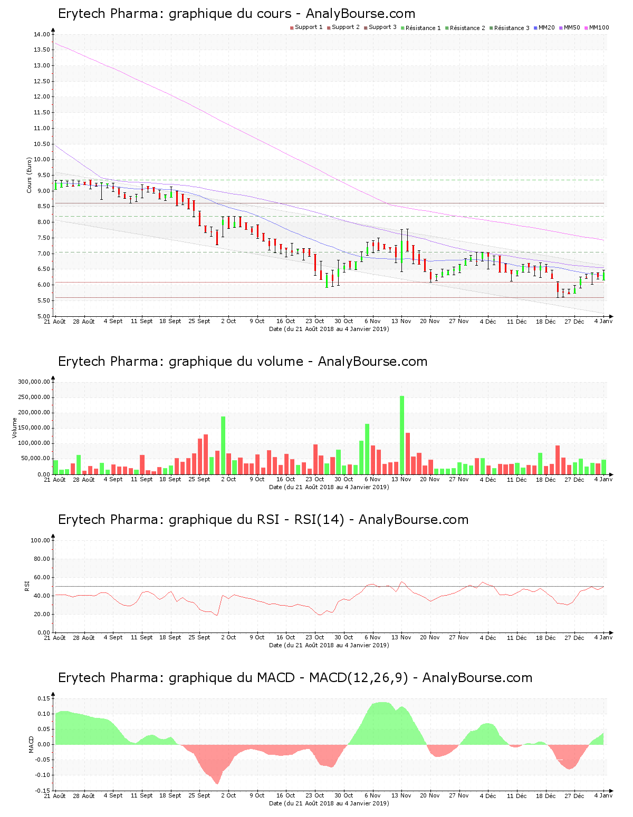Click '18 Déc' date under MACD chart
The height and width of the screenshot is (817, 633).
coord(546,795)
